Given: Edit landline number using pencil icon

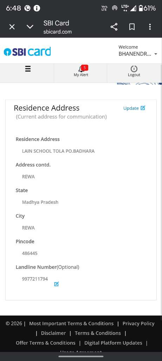Looking at the screenshot, I should 57,284.
